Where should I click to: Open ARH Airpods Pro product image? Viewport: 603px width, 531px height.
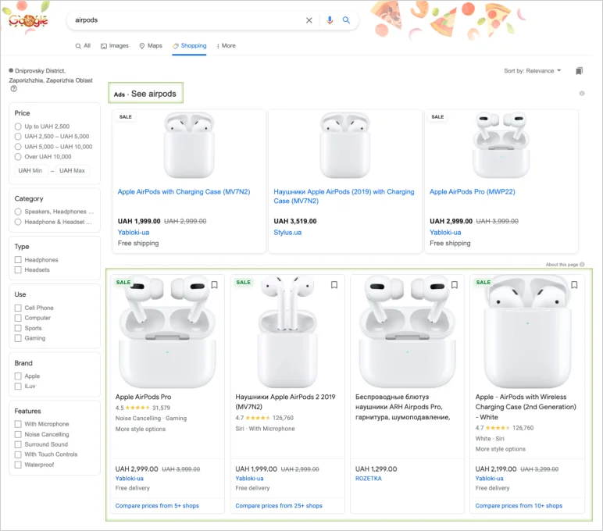click(x=407, y=333)
